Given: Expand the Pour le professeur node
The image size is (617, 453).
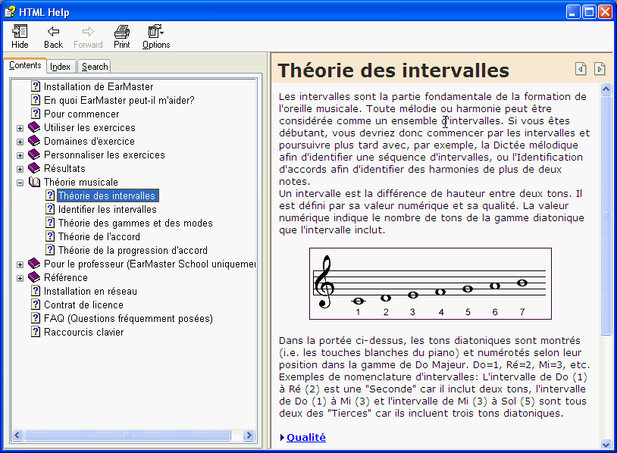Looking at the screenshot, I should coord(20,264).
